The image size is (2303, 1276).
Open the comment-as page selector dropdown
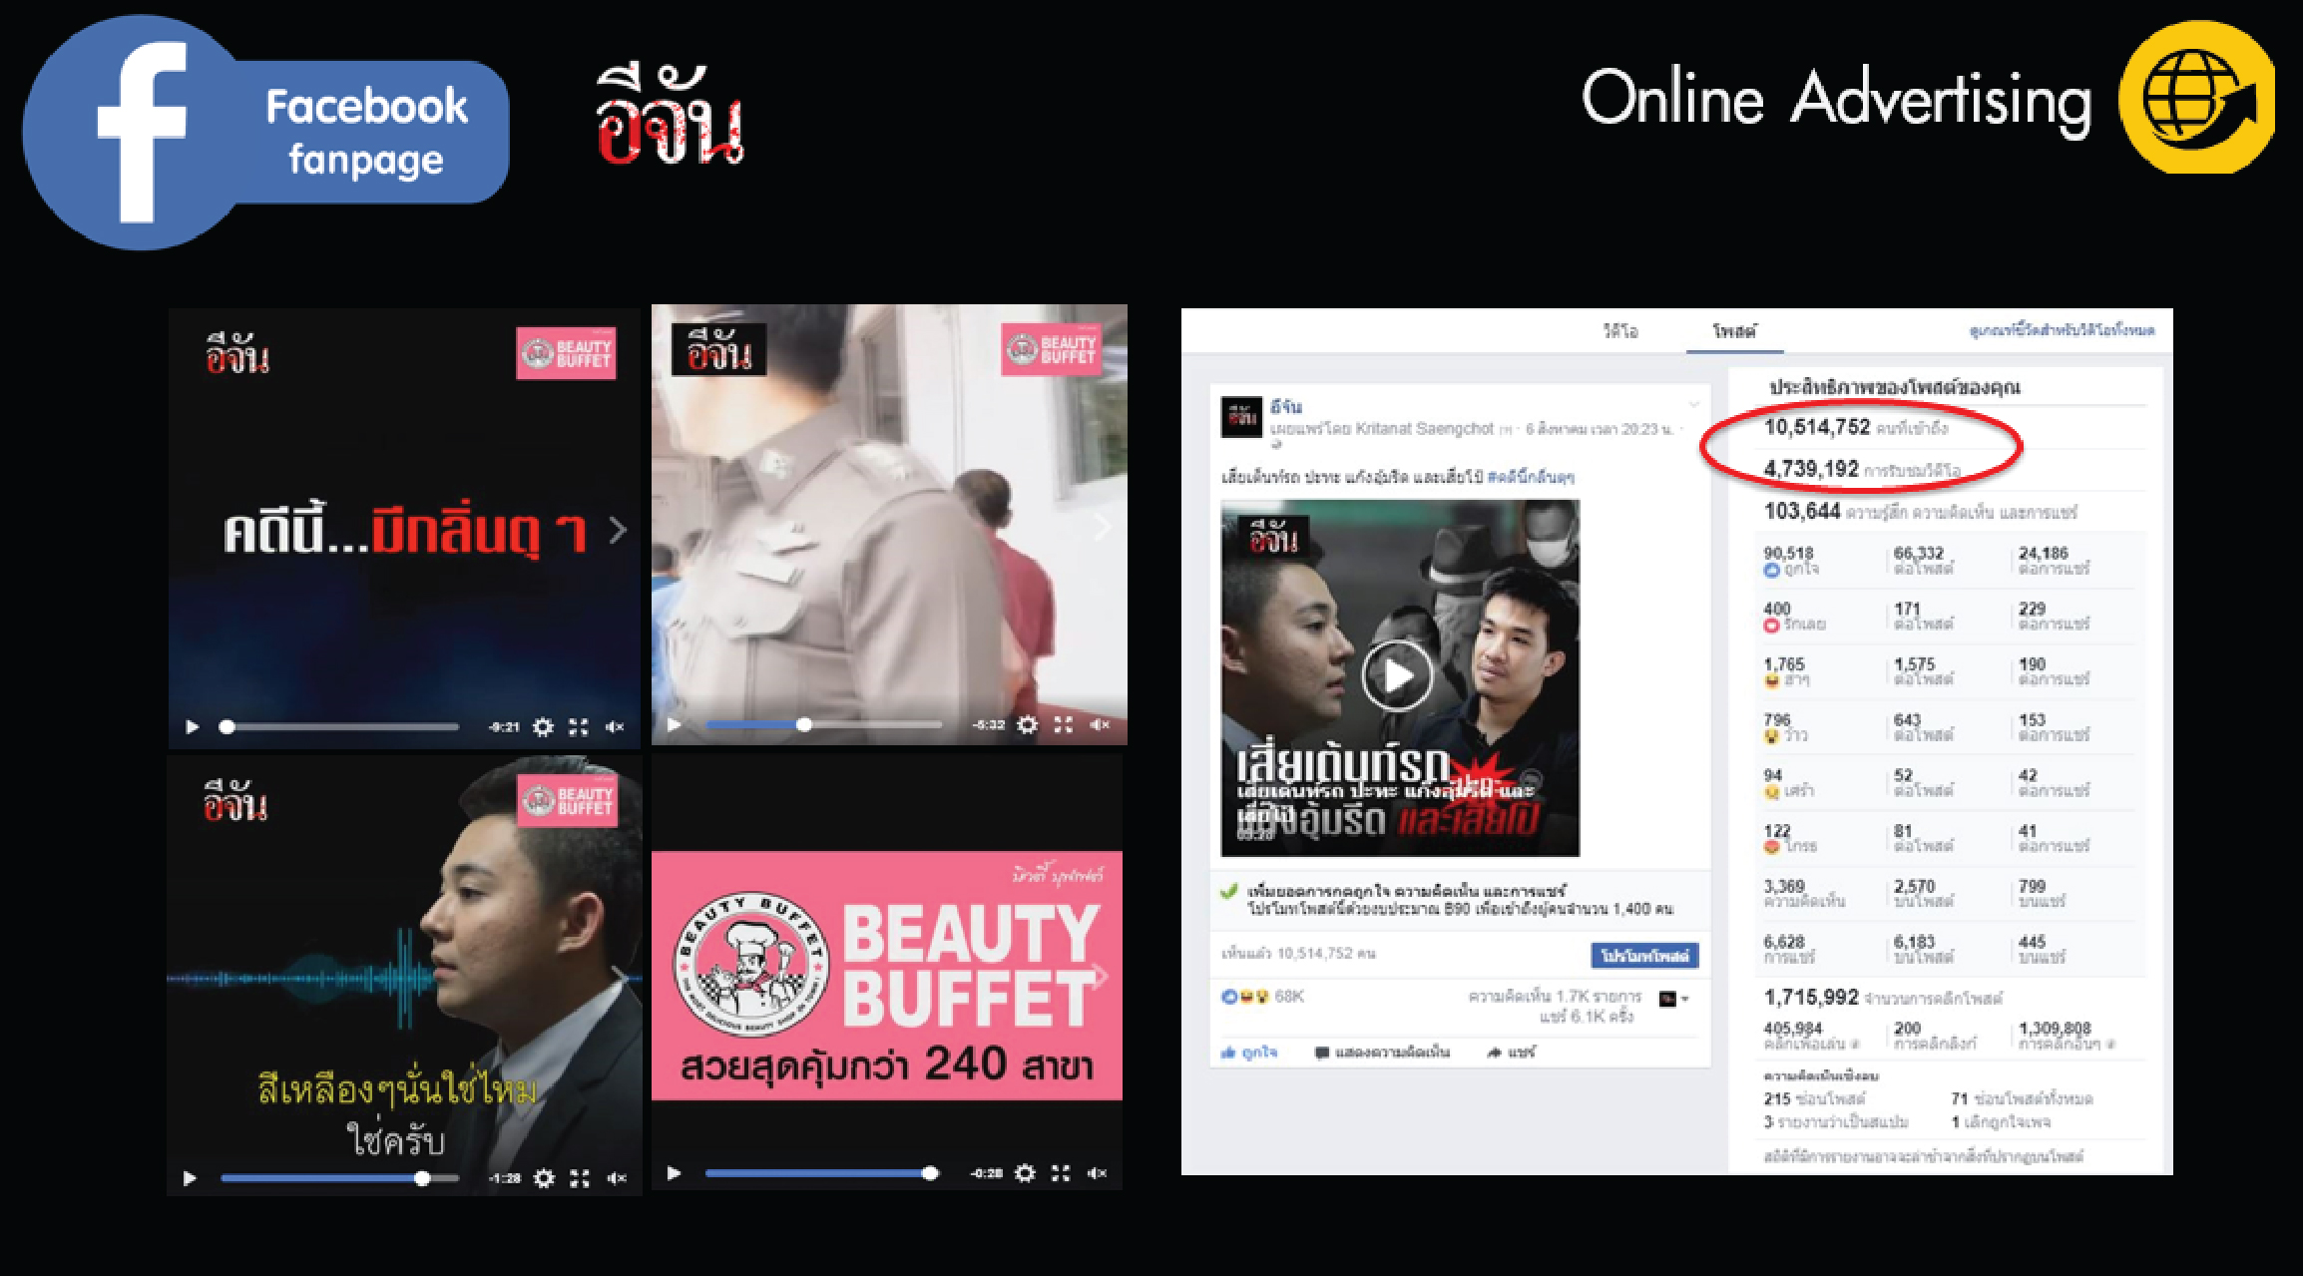1672,999
